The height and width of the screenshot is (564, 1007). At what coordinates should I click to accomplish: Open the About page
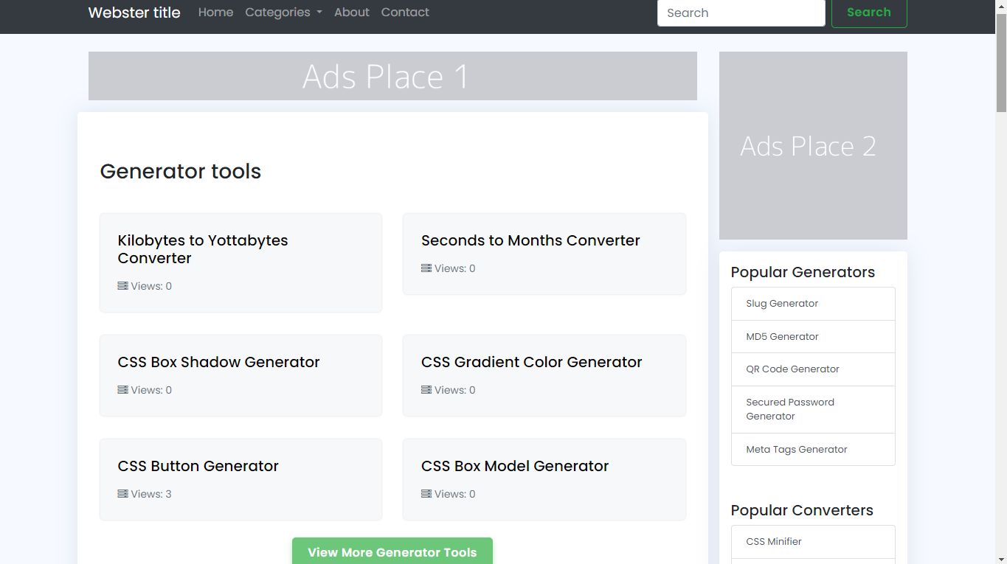[x=351, y=13]
